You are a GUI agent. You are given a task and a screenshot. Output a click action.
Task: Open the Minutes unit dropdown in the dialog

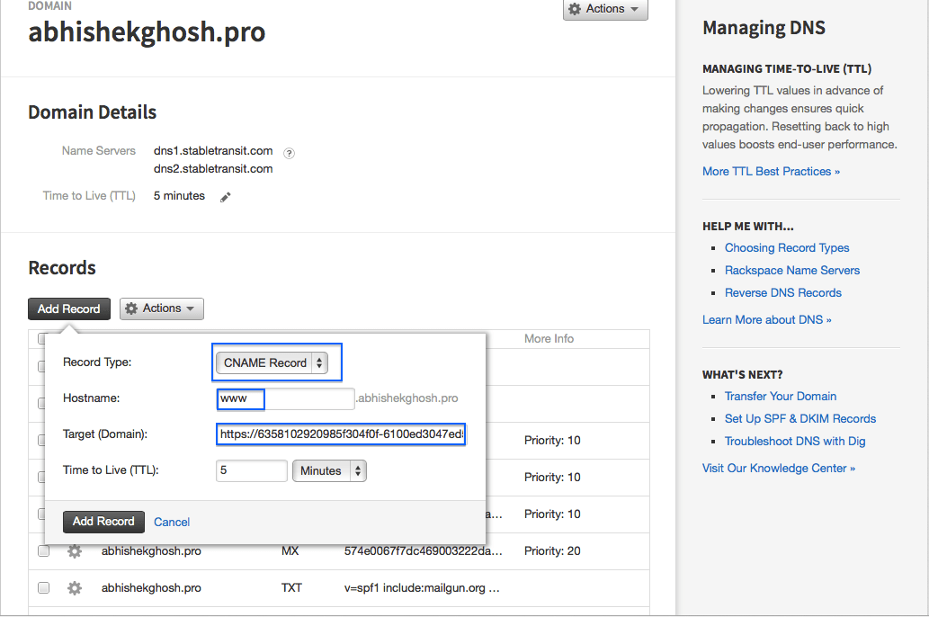pos(329,470)
